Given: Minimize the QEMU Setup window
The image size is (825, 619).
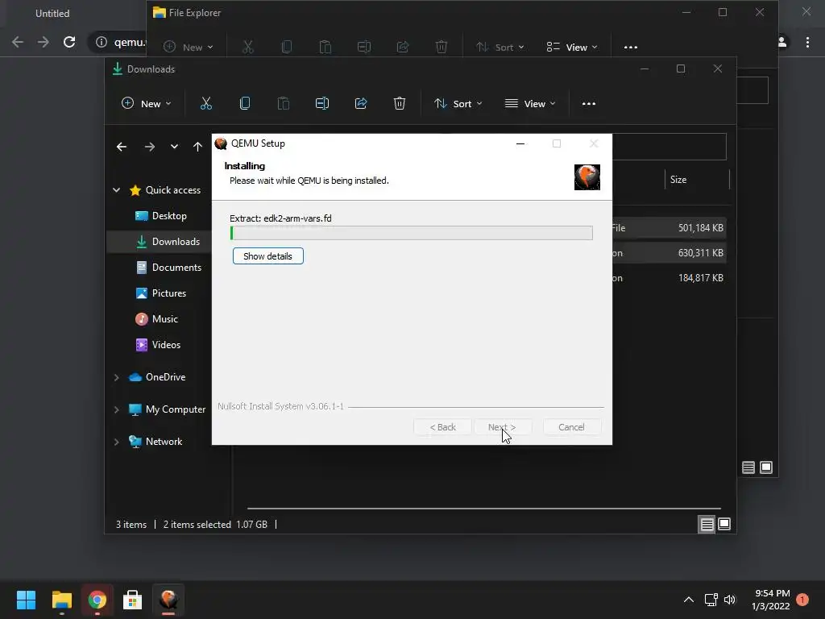Looking at the screenshot, I should pos(520,143).
